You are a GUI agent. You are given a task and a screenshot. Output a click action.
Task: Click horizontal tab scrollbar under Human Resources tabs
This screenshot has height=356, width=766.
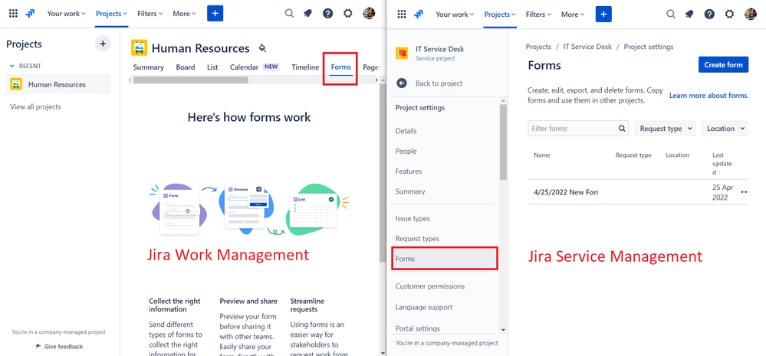[x=190, y=80]
